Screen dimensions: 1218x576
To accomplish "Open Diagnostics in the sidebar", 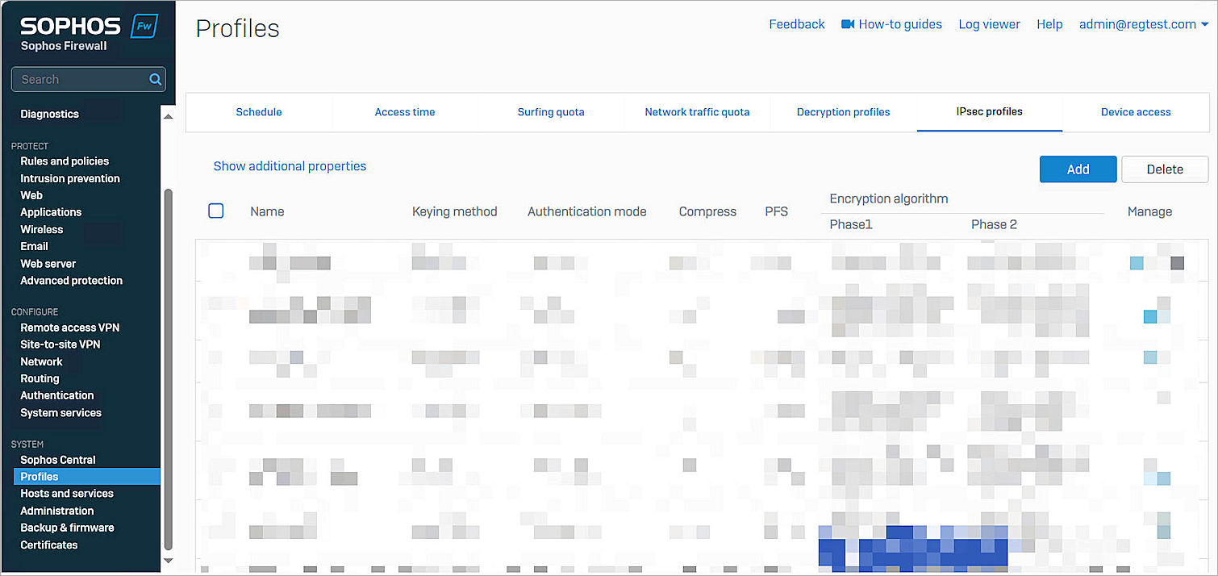I will pos(49,114).
